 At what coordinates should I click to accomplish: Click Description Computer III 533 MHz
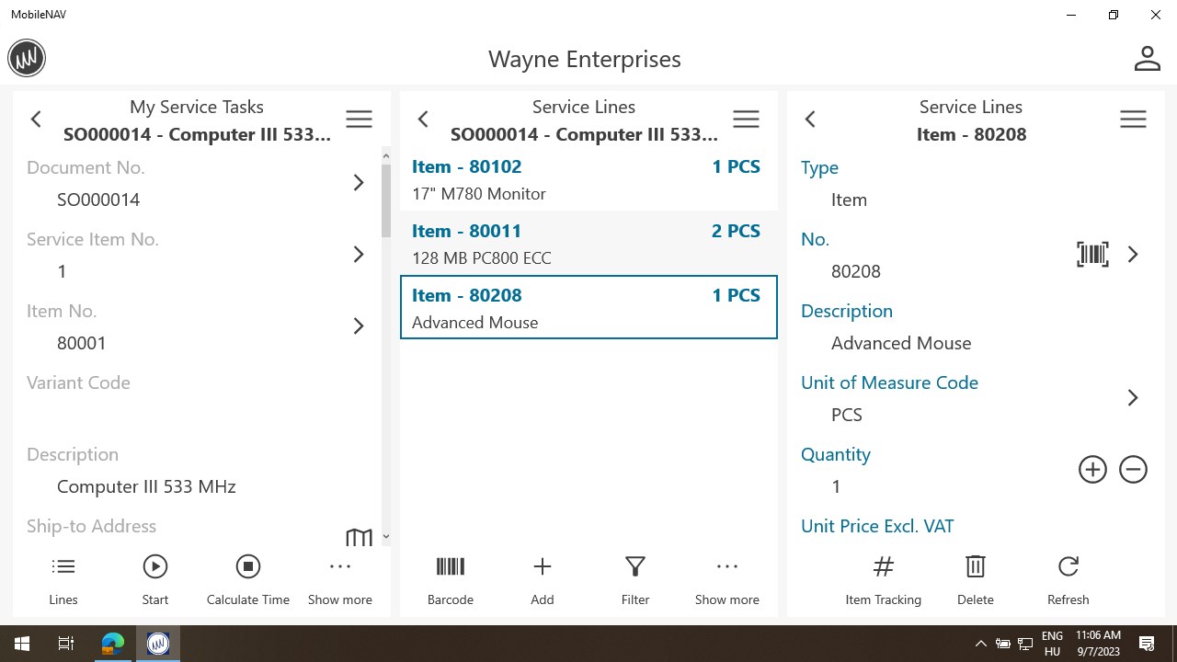tap(146, 486)
